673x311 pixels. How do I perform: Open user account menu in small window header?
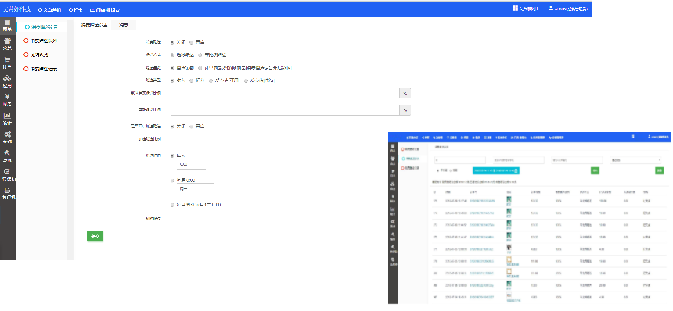click(x=659, y=137)
